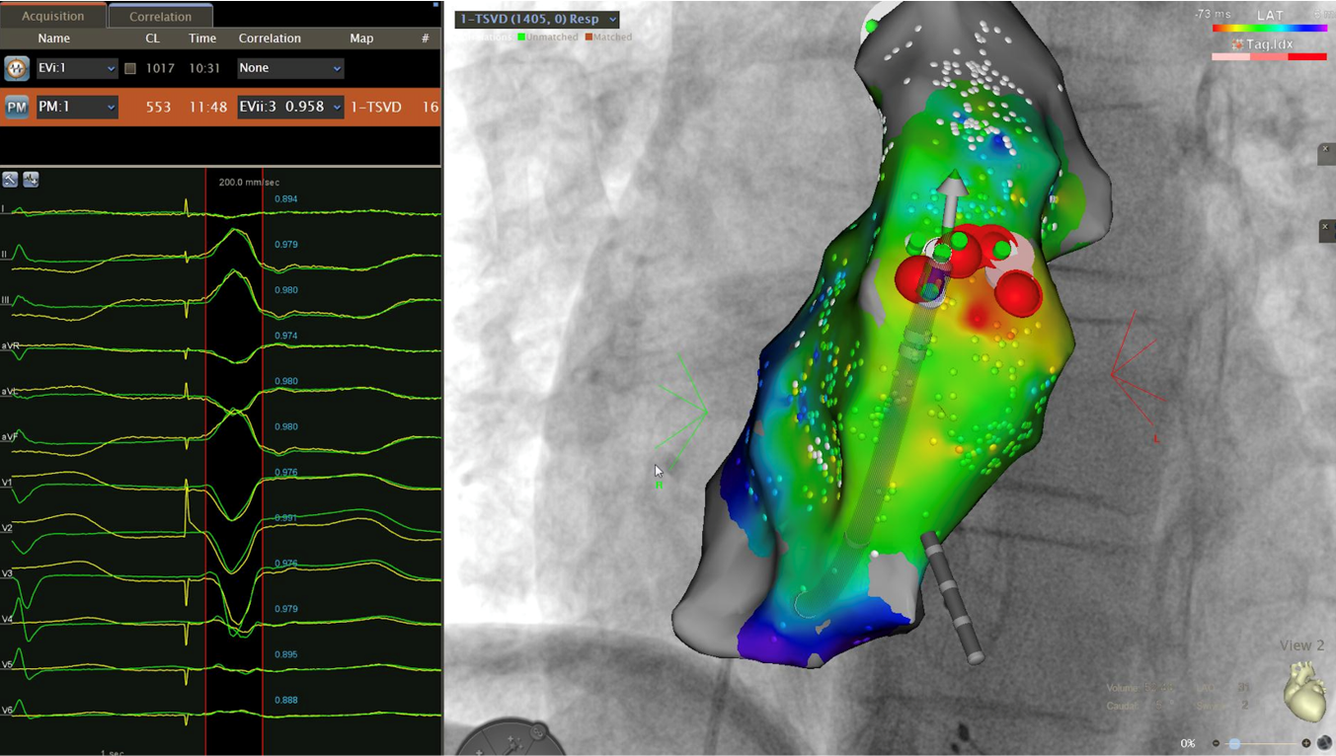1336x756 pixels.
Task: Click the aVL lead label
Action: [x=9, y=392]
